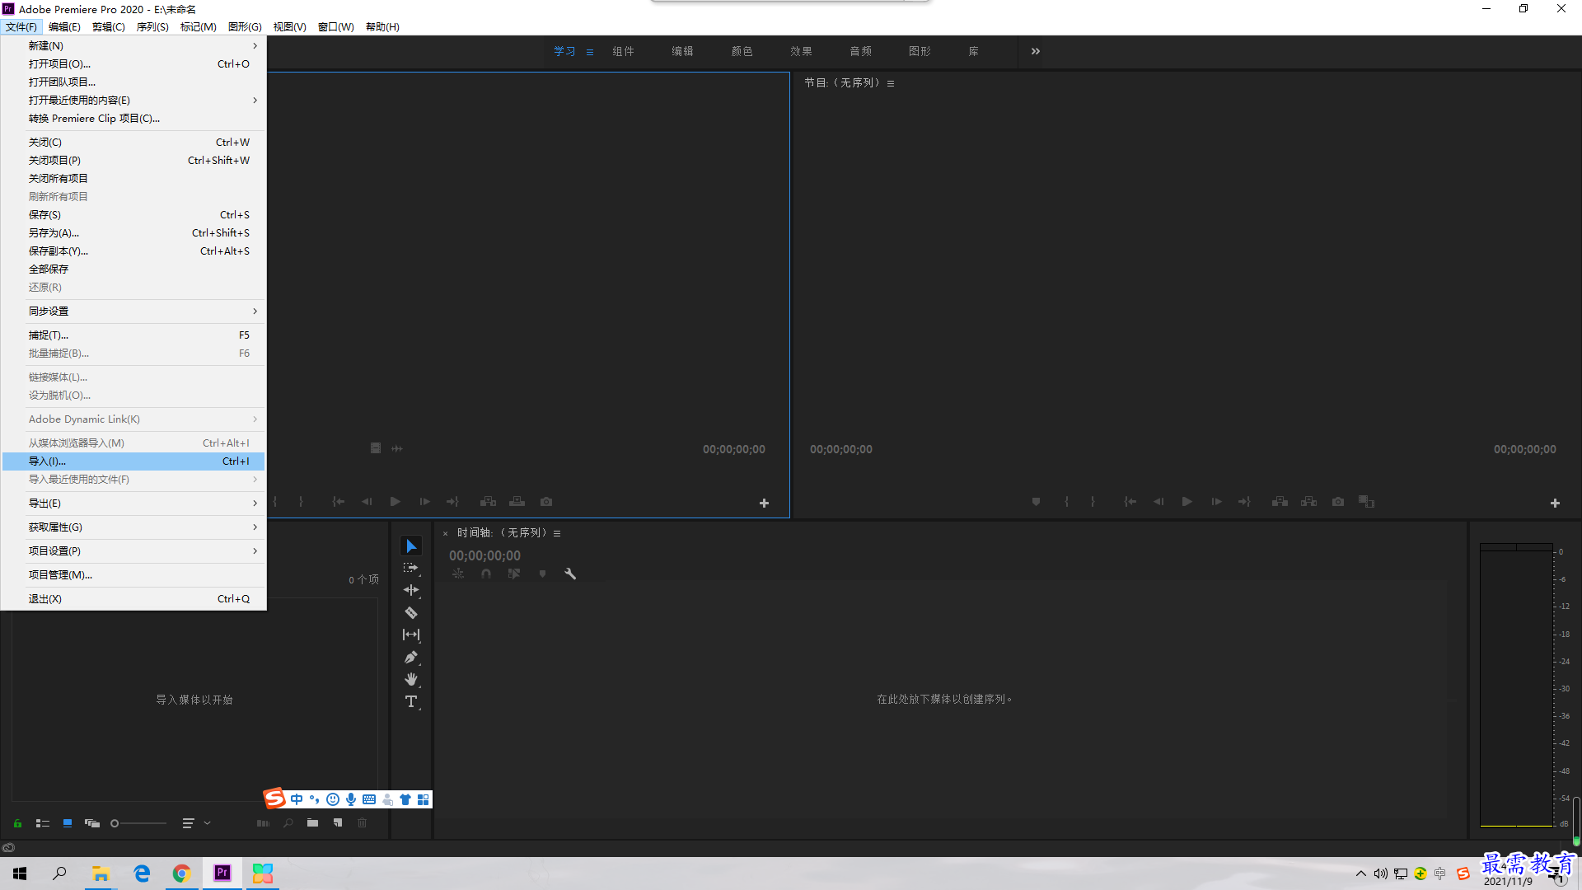Step forward one frame in Program monitor

click(x=1216, y=502)
